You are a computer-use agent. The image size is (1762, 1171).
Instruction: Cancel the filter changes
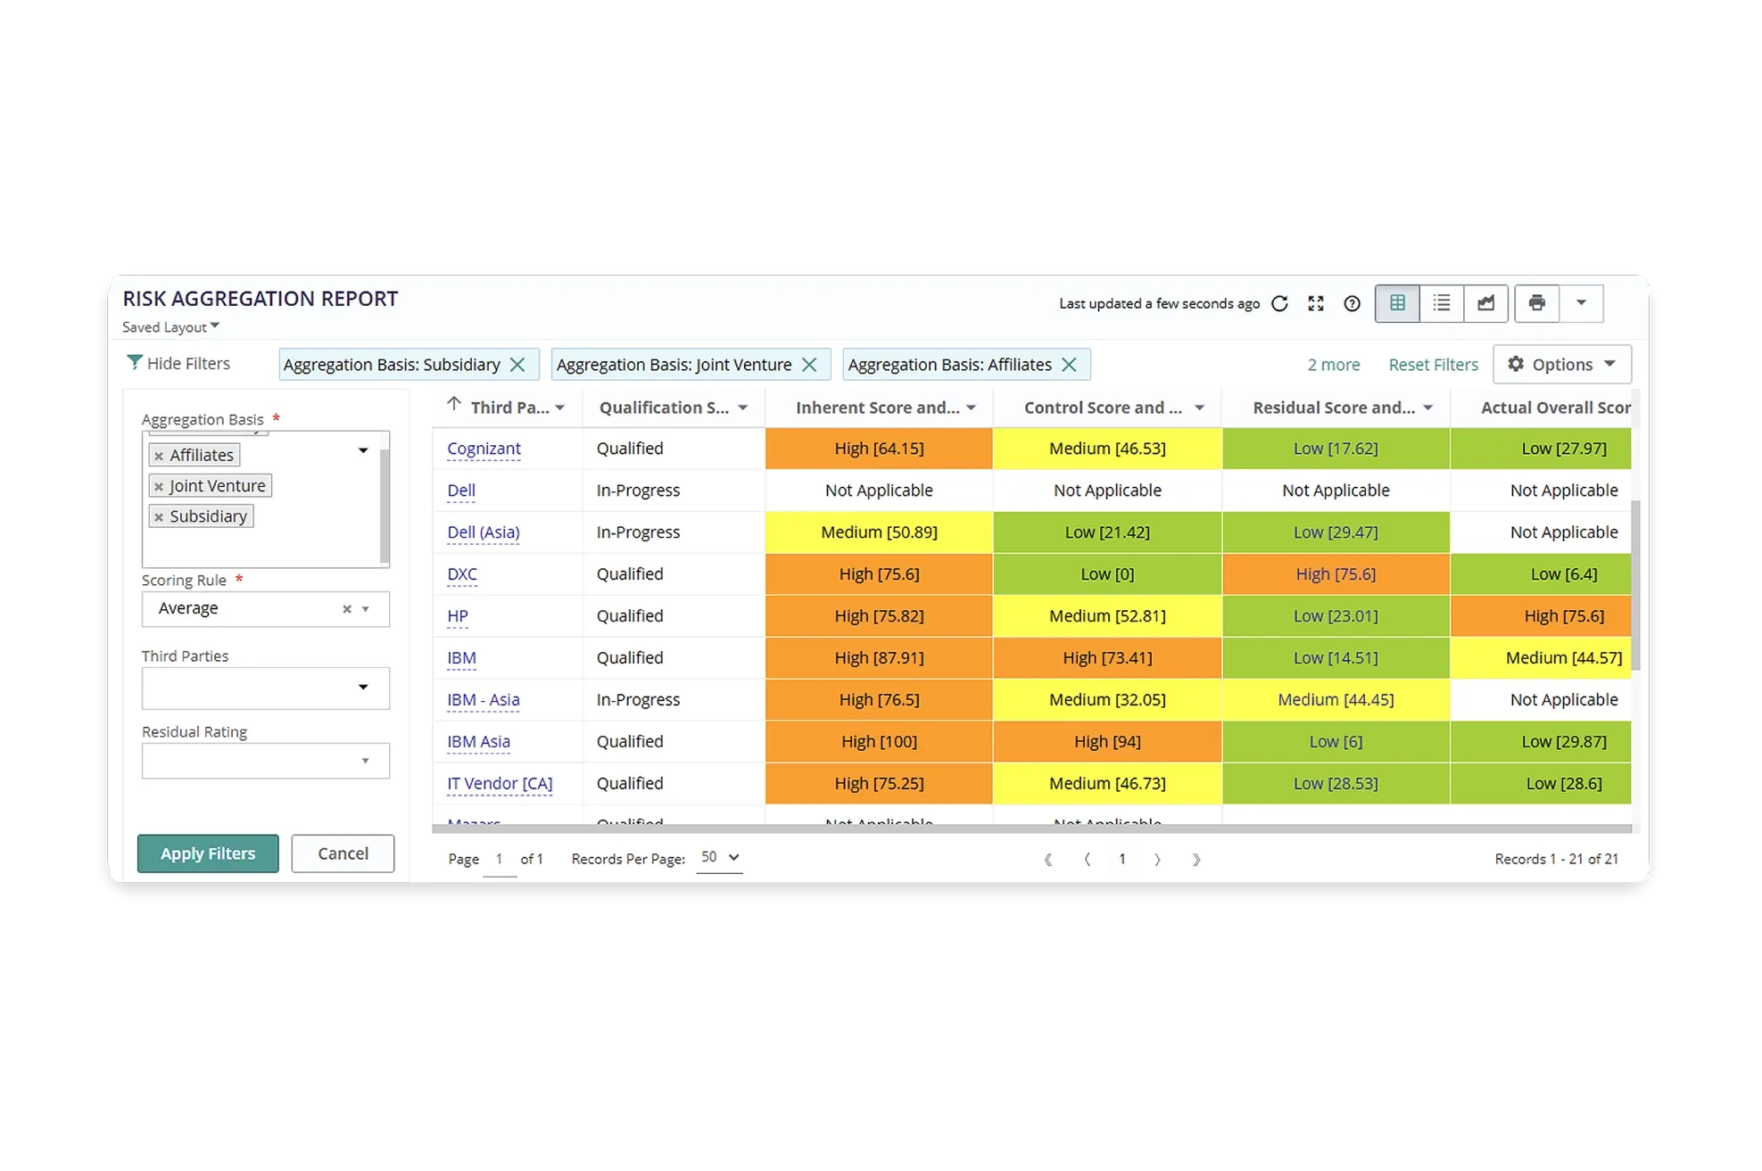point(343,854)
